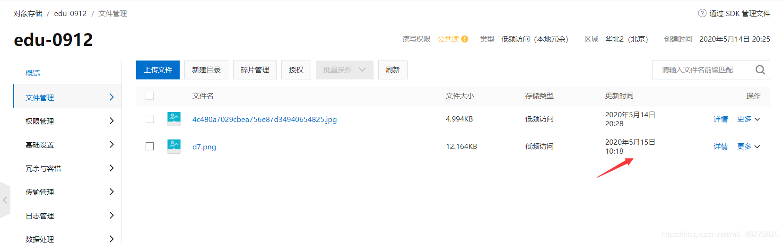Expand the 日志管理 chevron
Image resolution: width=783 pixels, height=243 pixels.
[112, 216]
